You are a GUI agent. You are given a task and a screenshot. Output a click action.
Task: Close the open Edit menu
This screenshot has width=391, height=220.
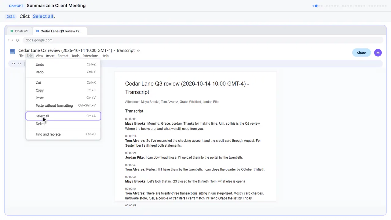tap(29, 56)
